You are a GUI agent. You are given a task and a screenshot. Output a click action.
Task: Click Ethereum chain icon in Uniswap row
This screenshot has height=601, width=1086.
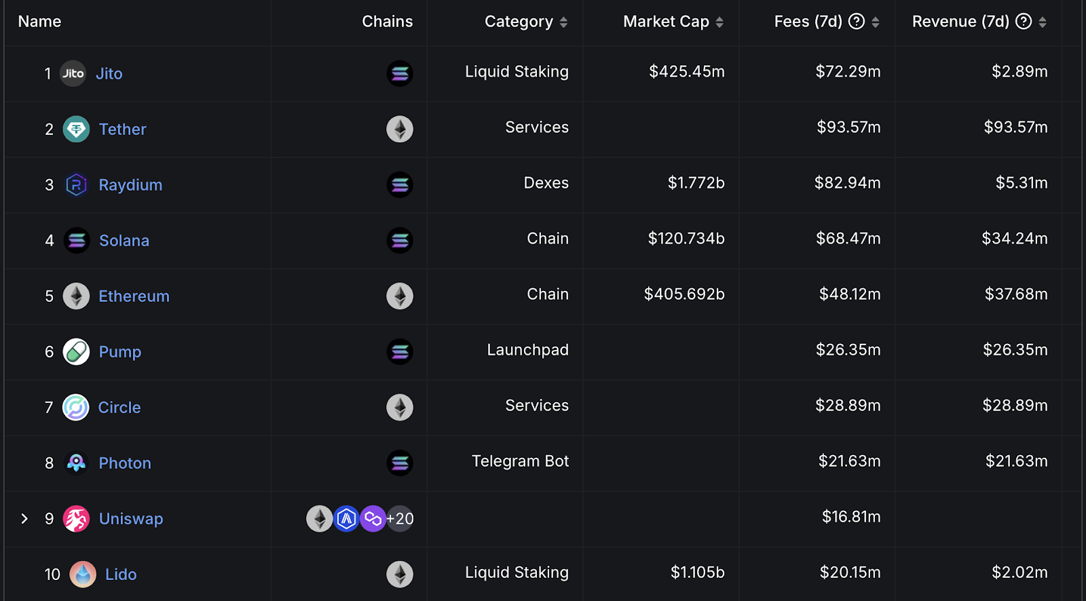[x=319, y=518]
